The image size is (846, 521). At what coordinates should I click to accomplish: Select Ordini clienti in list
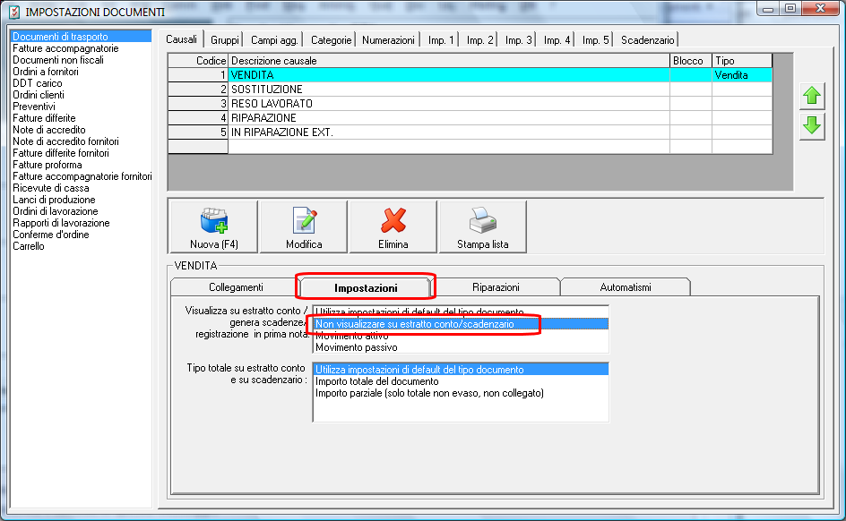(x=81, y=95)
